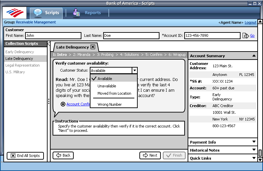Go back with the Back button
The height and width of the screenshot is (171, 263).
pos(63,155)
